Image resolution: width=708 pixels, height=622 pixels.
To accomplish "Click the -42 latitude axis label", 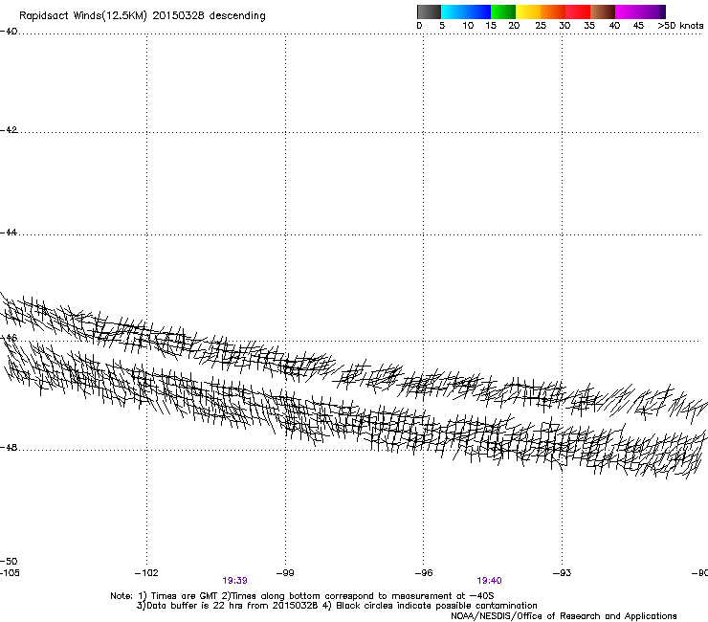I will point(9,130).
